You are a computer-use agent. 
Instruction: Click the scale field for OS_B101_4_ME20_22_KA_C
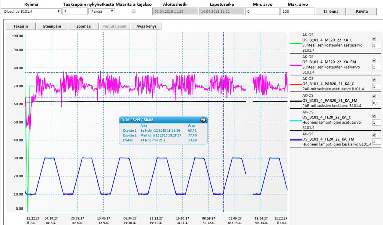point(376,45)
